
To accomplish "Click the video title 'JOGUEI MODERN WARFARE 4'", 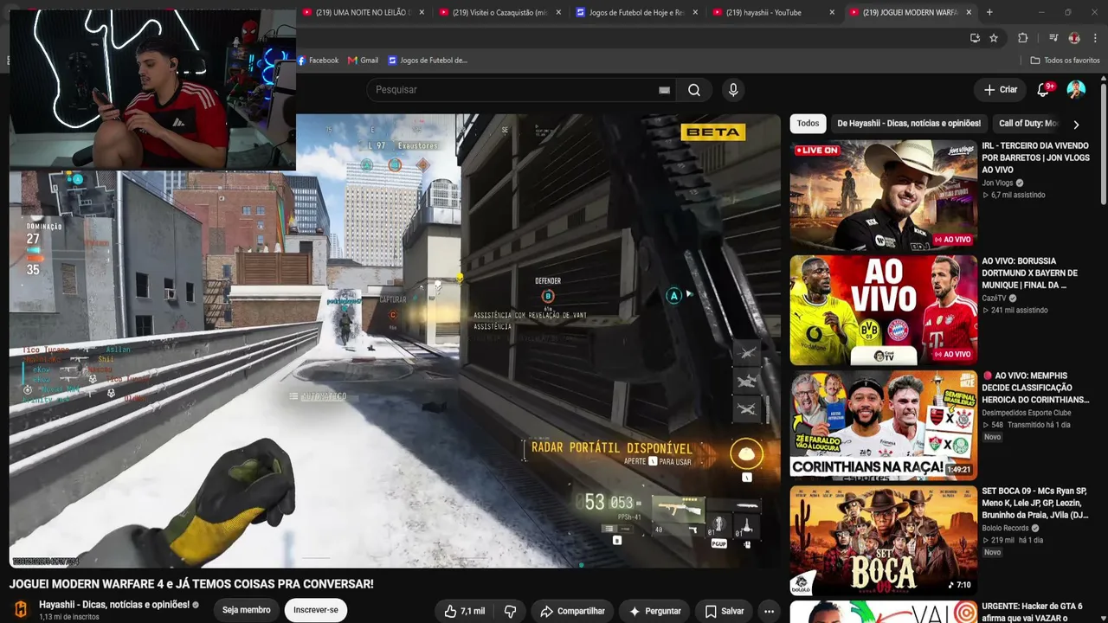I will point(191,584).
